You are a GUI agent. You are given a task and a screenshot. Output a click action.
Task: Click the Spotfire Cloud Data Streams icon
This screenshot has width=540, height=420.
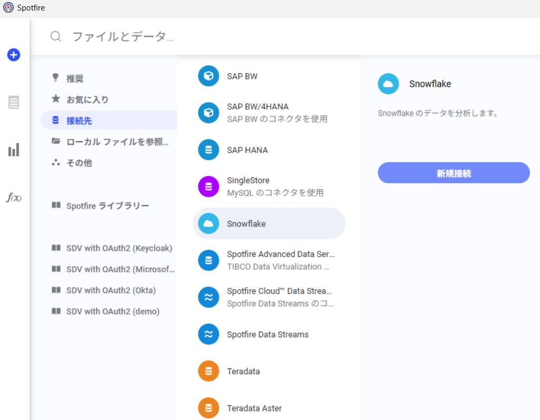pos(208,297)
